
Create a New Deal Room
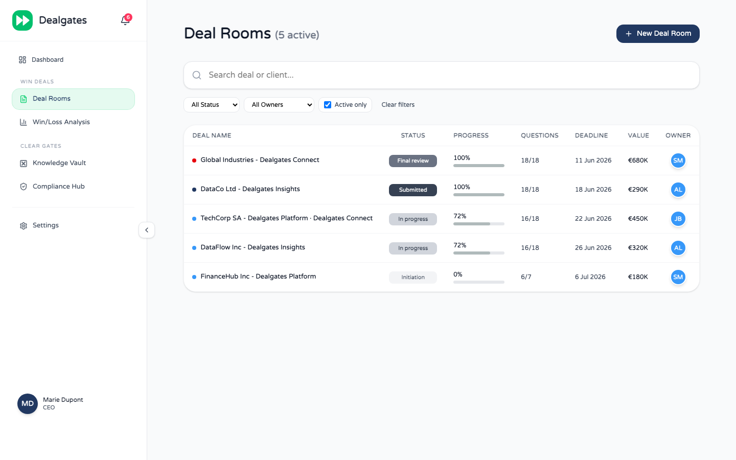click(658, 34)
